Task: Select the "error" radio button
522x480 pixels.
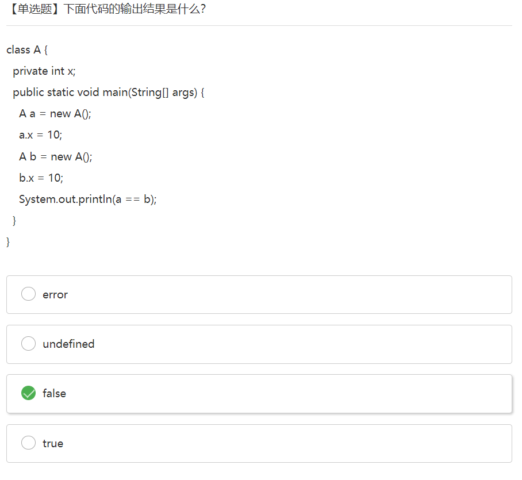Action: coord(28,294)
